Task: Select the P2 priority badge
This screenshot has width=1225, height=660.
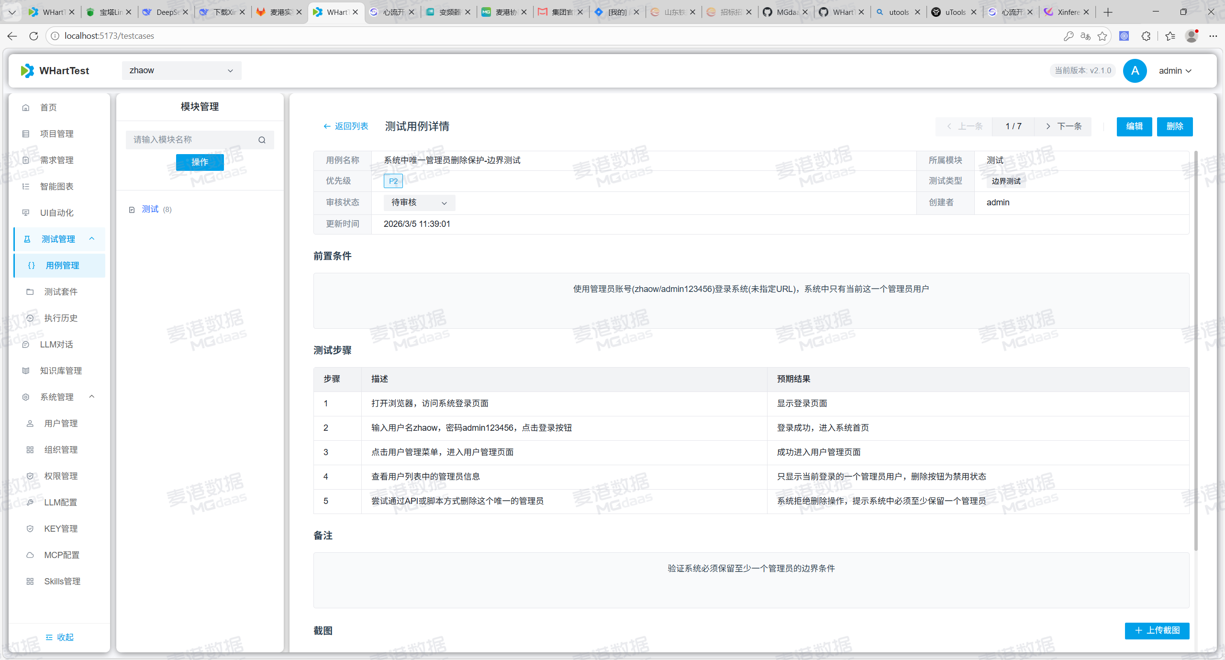Action: 393,181
